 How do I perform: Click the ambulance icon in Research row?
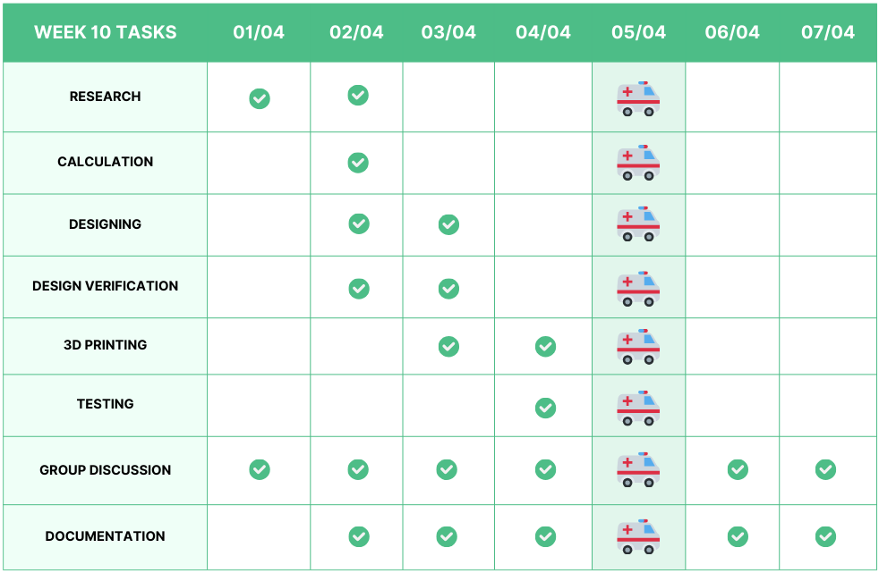638,98
